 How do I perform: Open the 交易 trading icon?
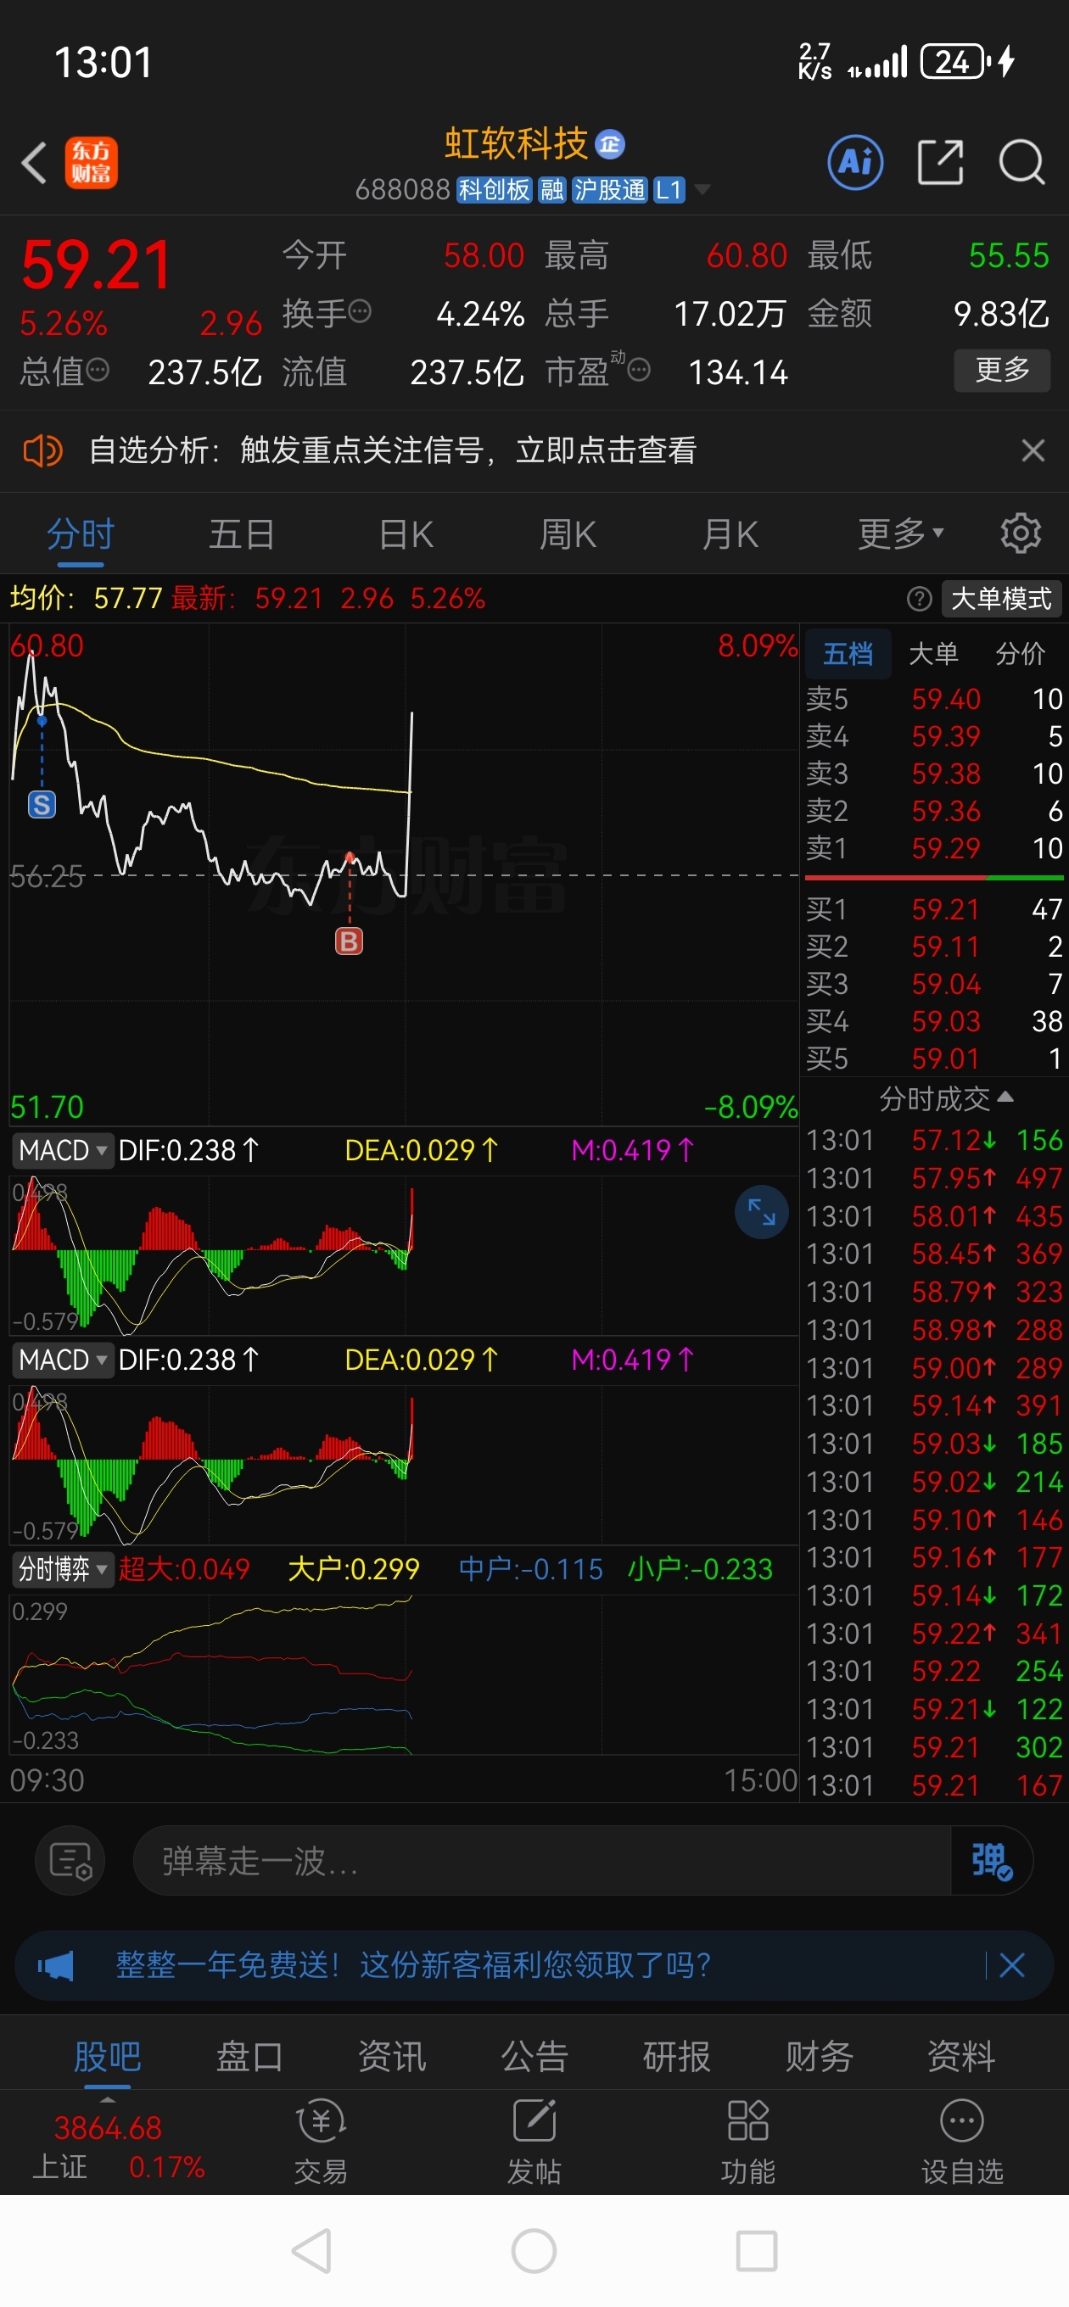point(321,2142)
